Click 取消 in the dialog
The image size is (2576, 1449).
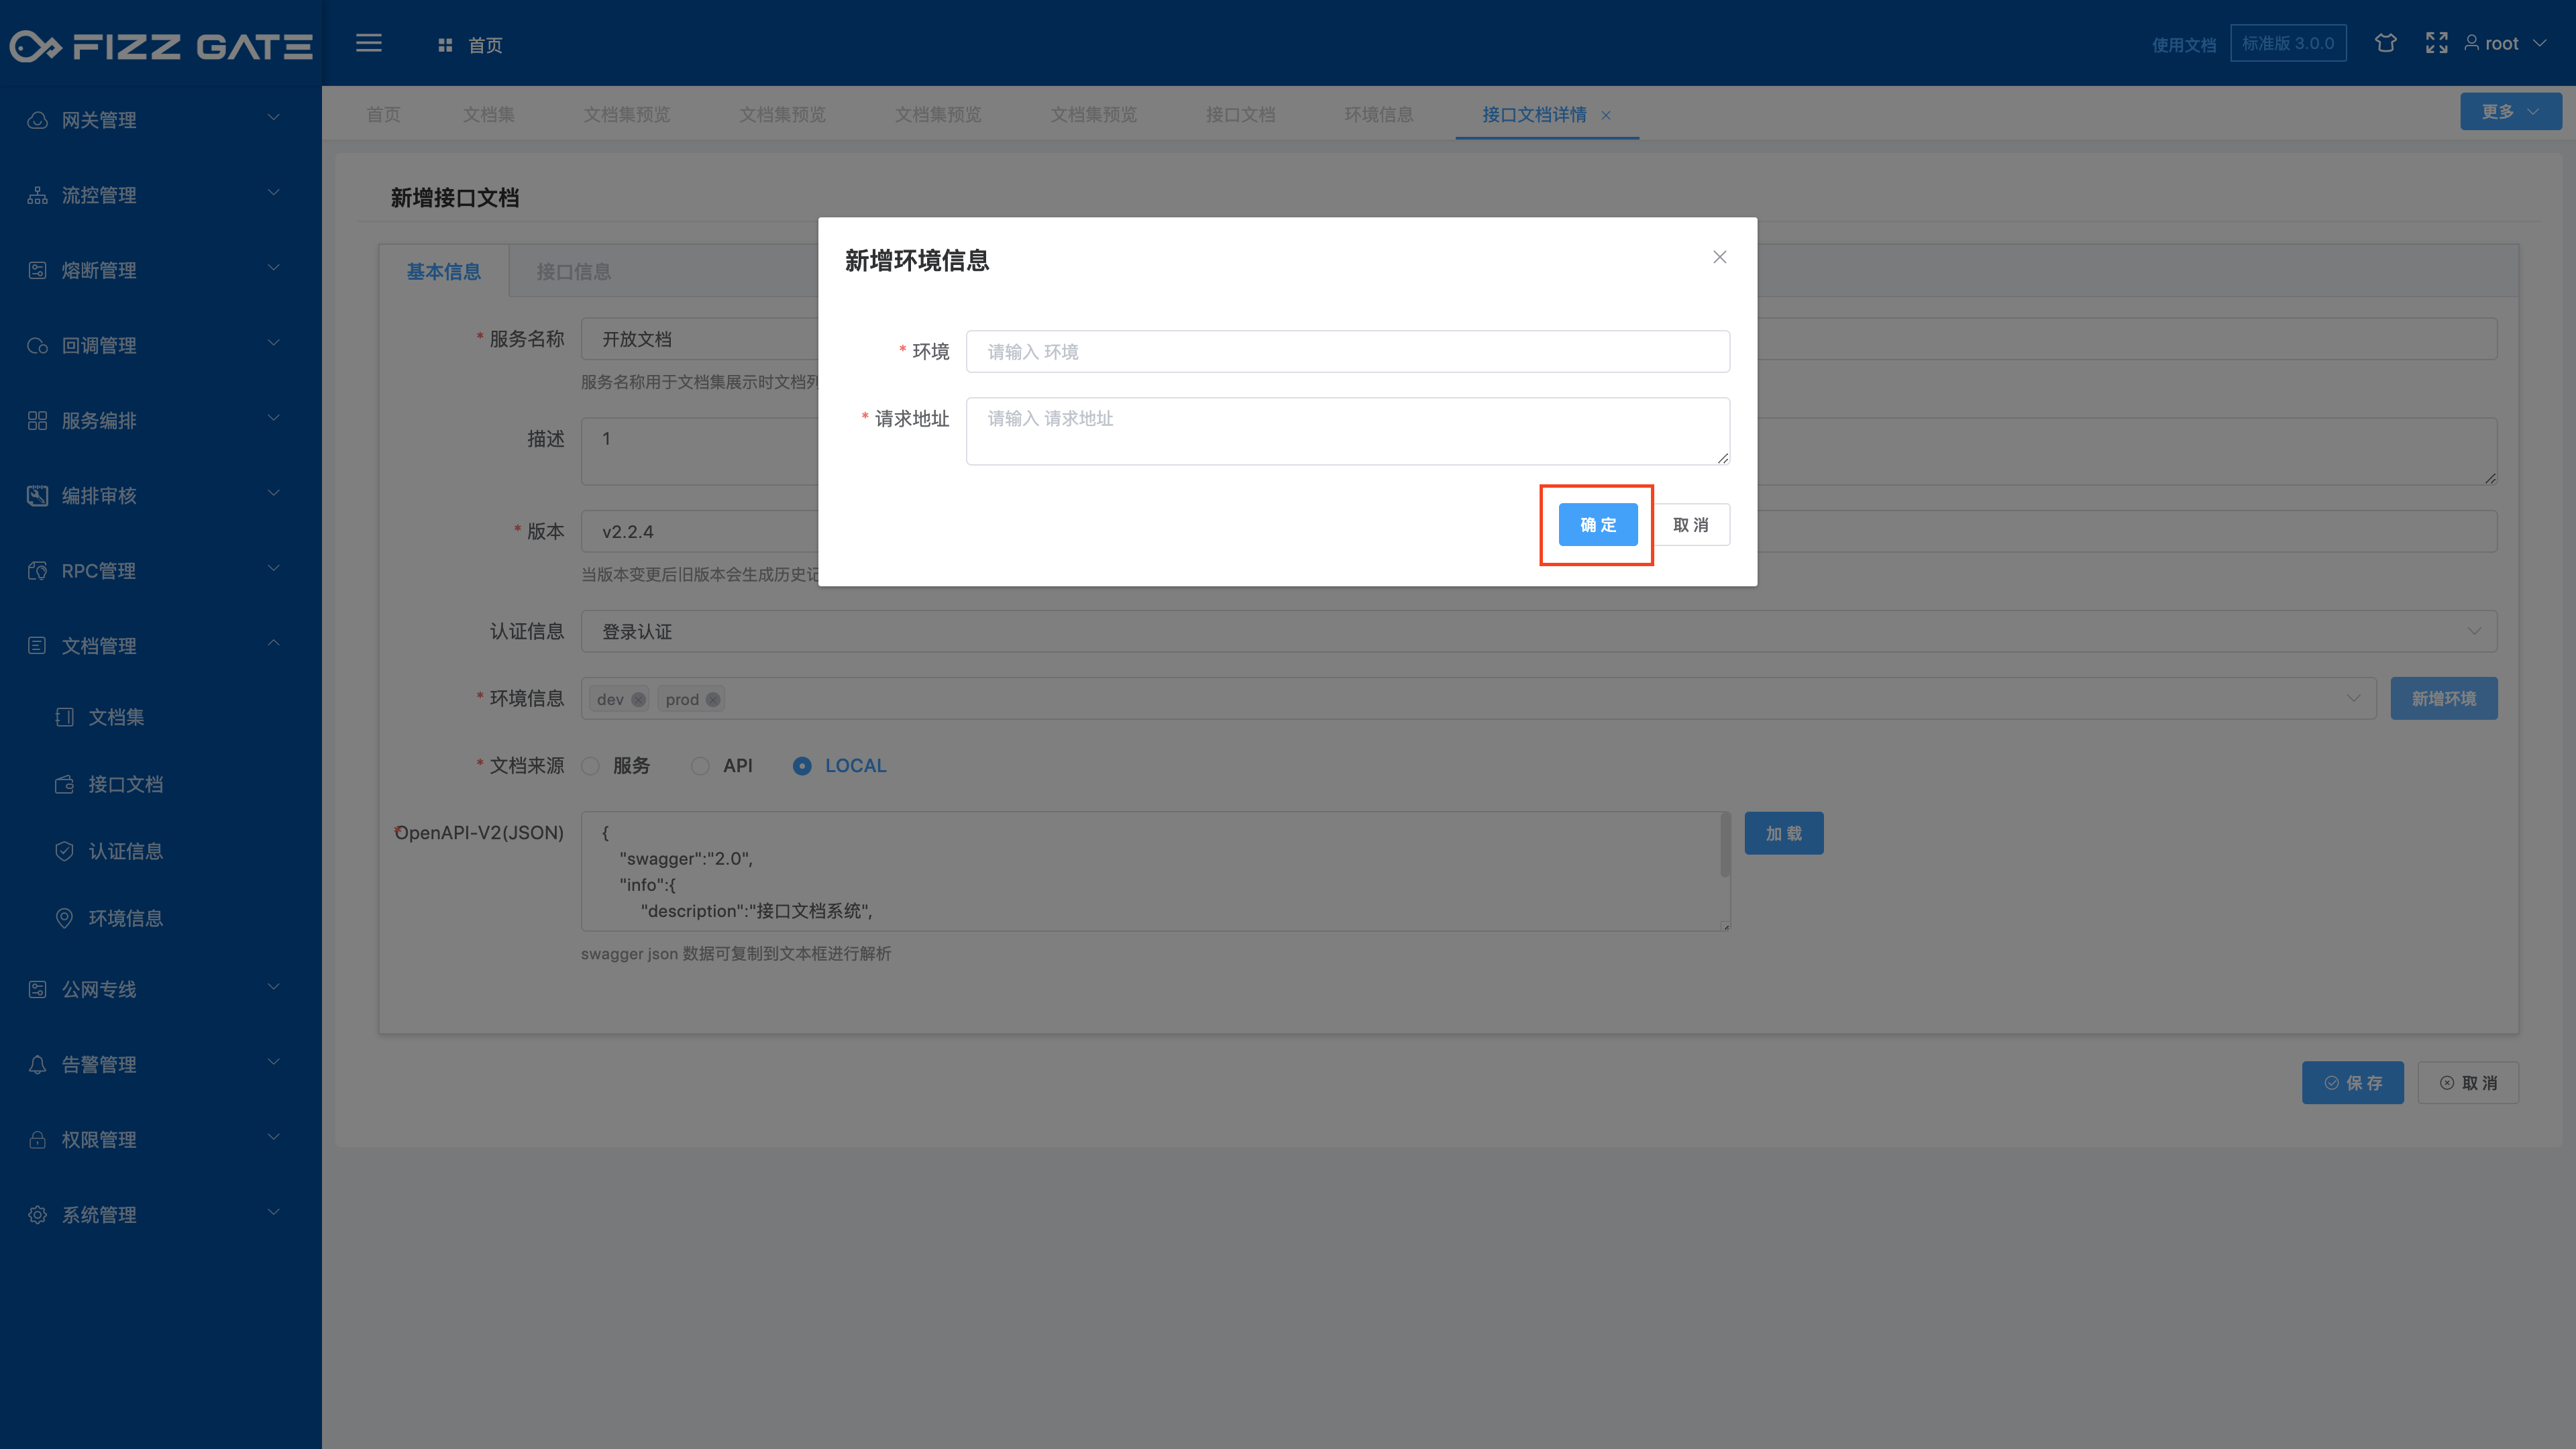(1691, 525)
